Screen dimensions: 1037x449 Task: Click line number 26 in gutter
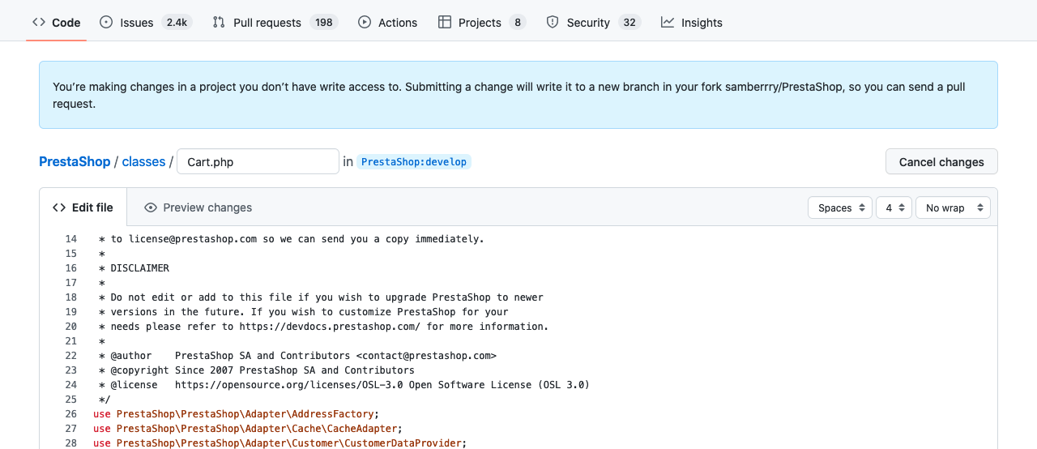[70, 414]
